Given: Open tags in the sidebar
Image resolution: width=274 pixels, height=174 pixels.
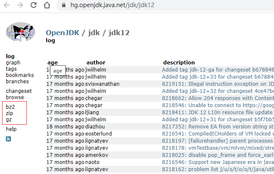Looking at the screenshot, I should click(x=11, y=69).
